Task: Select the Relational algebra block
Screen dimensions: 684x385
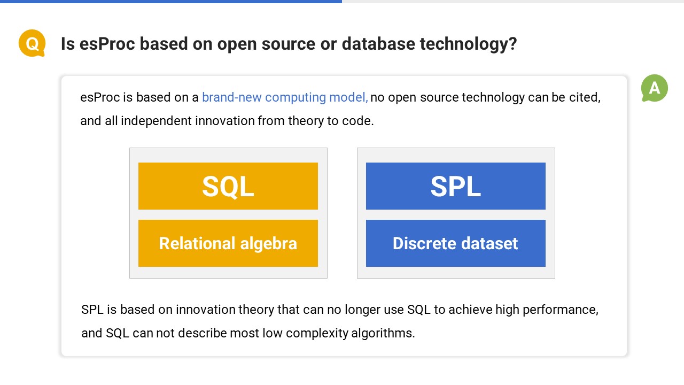Action: point(228,243)
